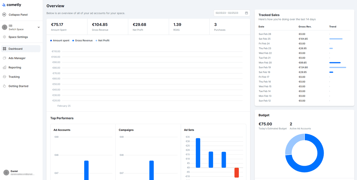Click the €89.85 revenue value
This screenshot has width=357, height=180.
[303, 62]
